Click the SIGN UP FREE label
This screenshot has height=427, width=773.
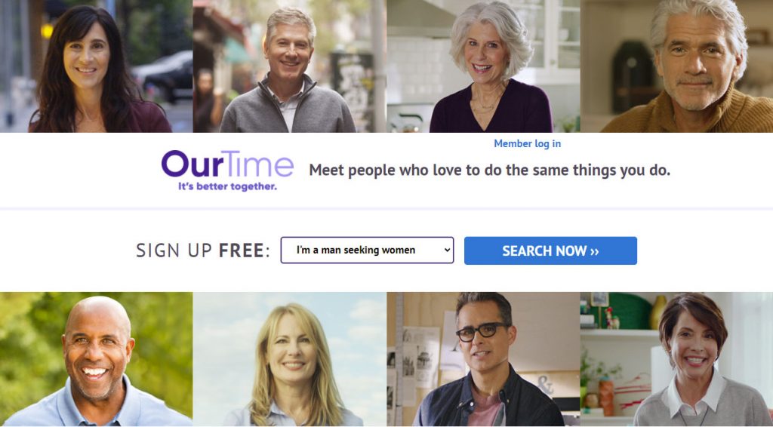(x=203, y=250)
